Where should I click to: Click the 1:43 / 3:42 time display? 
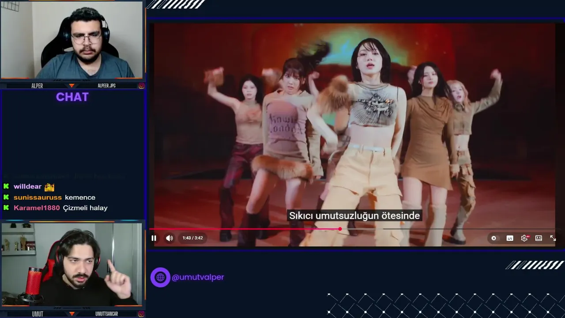coord(193,238)
